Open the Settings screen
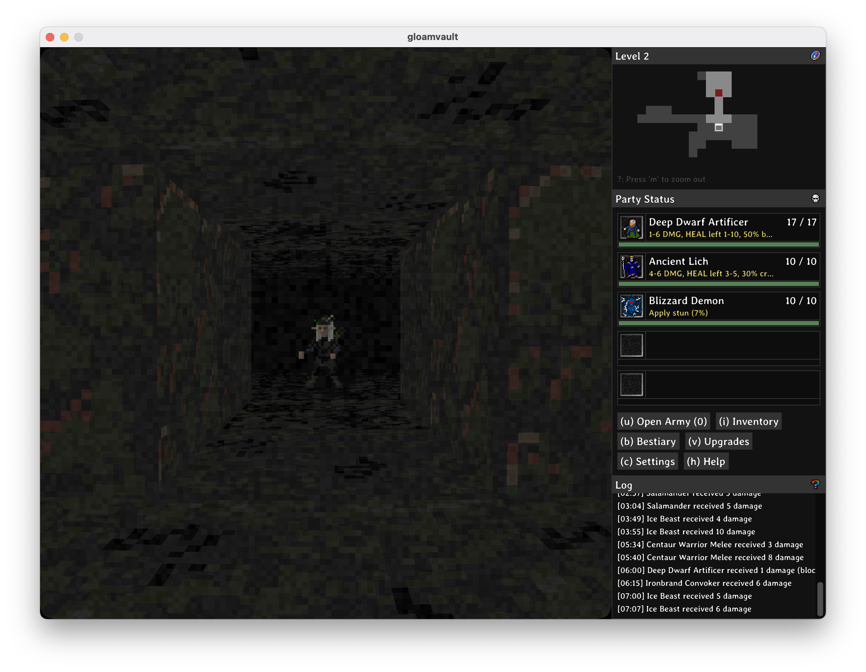 [647, 461]
